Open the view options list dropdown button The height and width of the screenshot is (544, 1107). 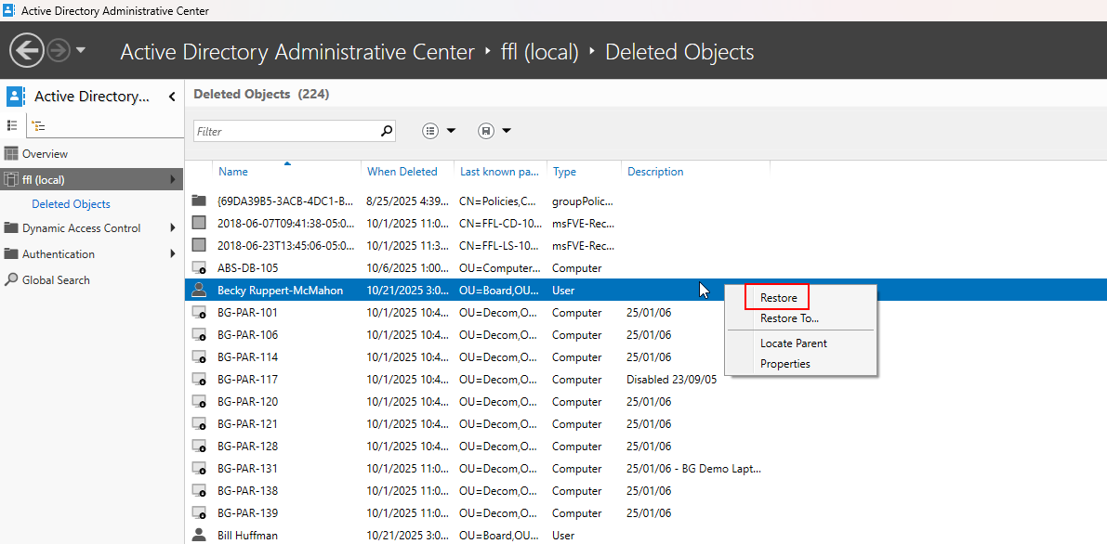point(439,131)
